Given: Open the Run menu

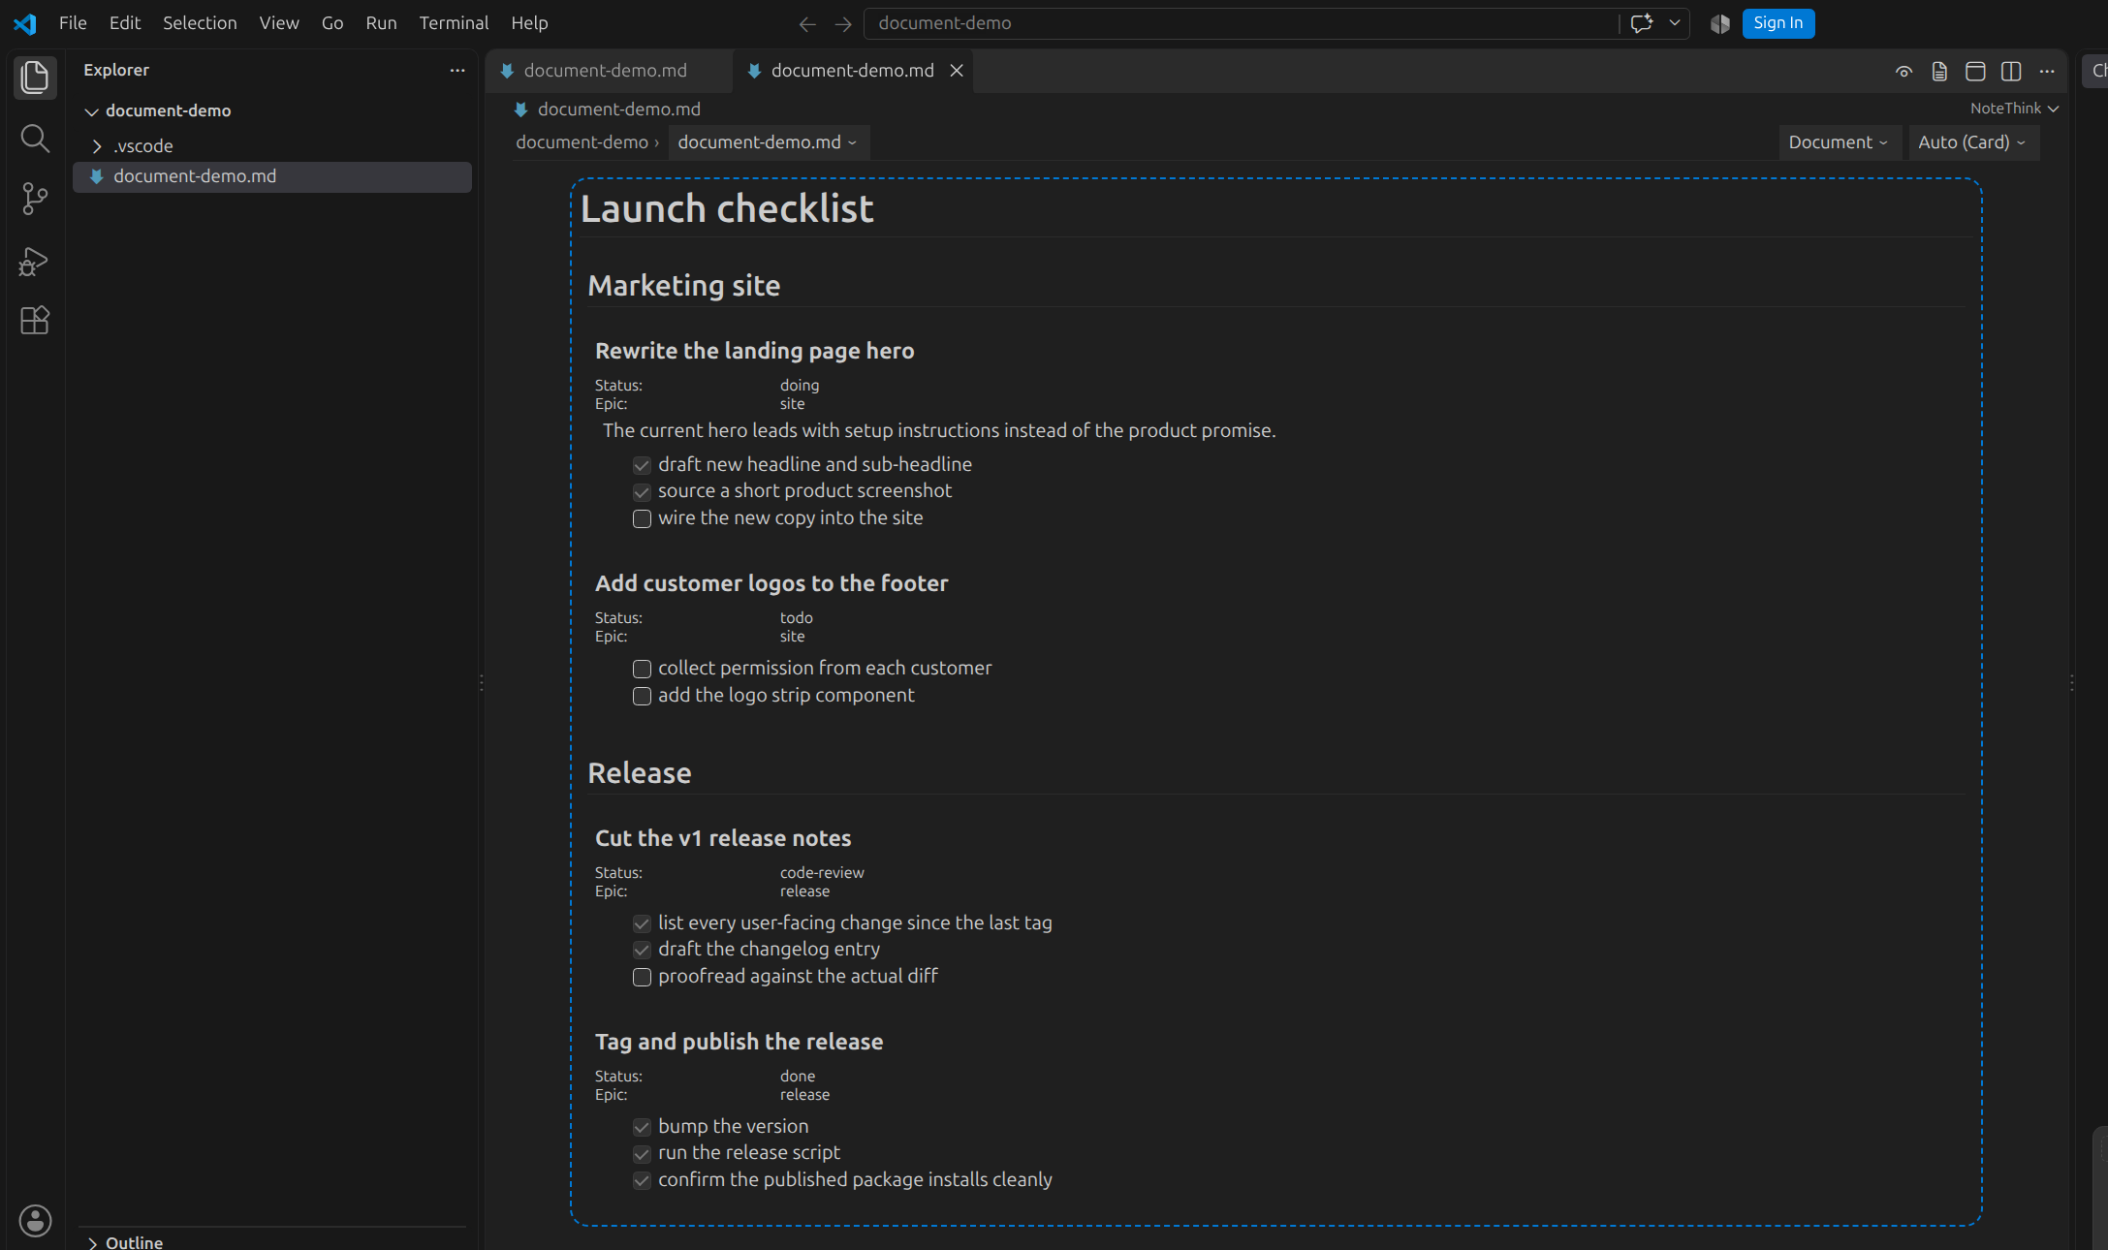Looking at the screenshot, I should (x=381, y=23).
